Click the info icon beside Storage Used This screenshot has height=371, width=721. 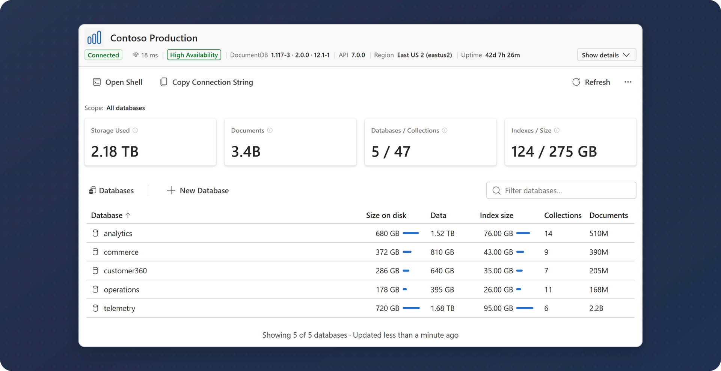135,130
